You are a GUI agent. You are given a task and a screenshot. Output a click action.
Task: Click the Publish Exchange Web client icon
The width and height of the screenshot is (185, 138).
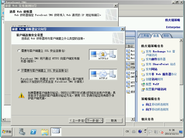[143, 52]
